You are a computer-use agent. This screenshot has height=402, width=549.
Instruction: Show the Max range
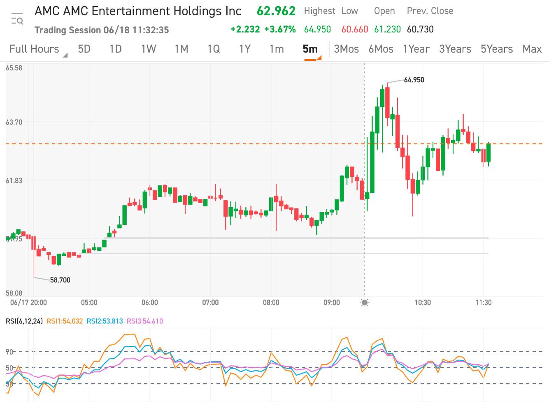click(532, 49)
